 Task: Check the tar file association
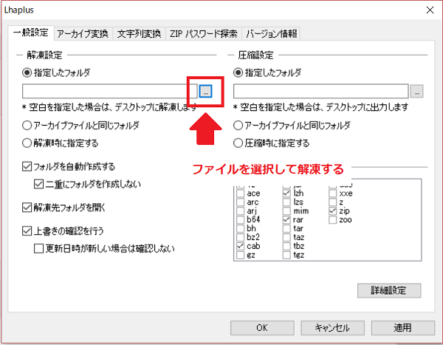tap(286, 228)
